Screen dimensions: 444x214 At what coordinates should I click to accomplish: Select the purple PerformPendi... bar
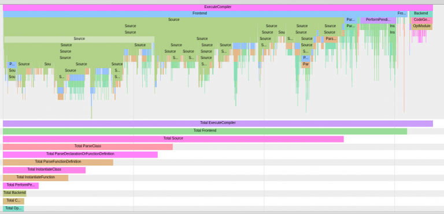(378, 20)
